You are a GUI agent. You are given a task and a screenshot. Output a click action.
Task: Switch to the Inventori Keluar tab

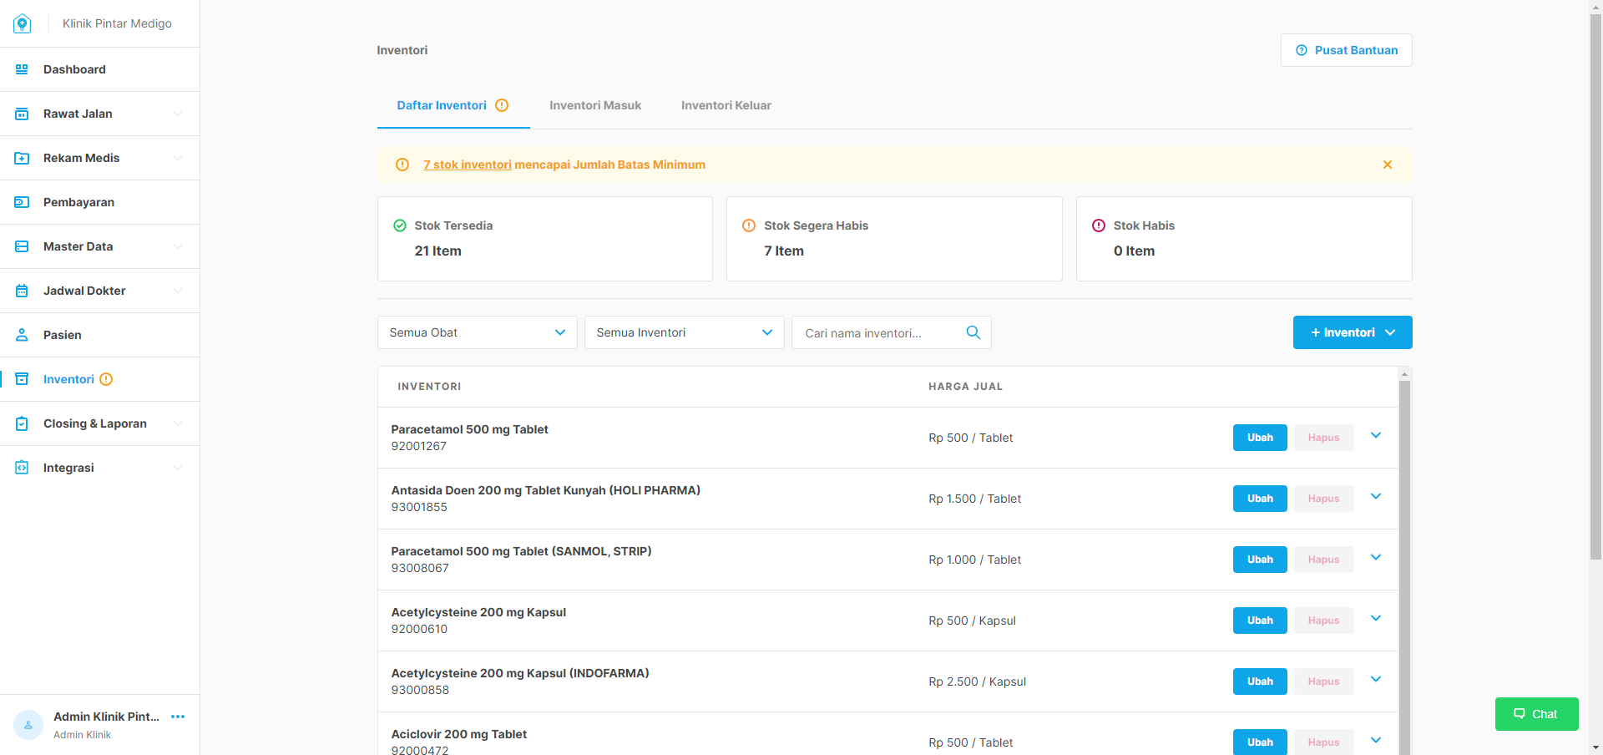pos(726,105)
